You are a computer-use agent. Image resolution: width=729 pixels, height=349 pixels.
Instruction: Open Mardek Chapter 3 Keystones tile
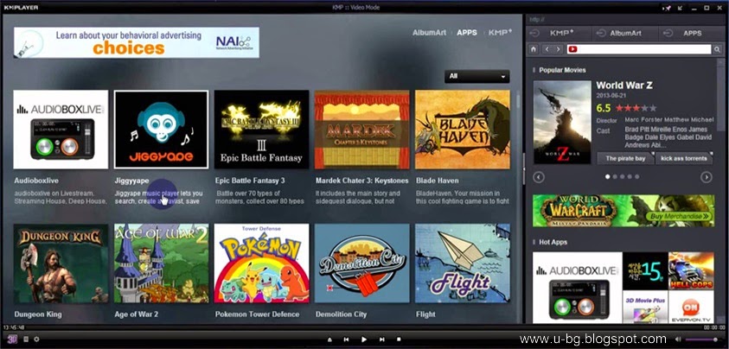362,130
